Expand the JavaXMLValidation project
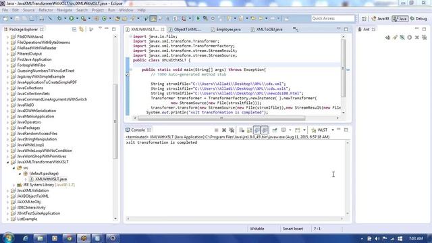This screenshot has height=243, width=432. tap(7, 190)
